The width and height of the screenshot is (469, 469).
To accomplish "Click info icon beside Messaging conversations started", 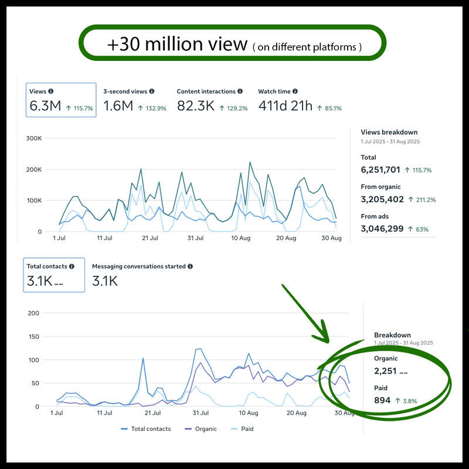I will point(190,266).
